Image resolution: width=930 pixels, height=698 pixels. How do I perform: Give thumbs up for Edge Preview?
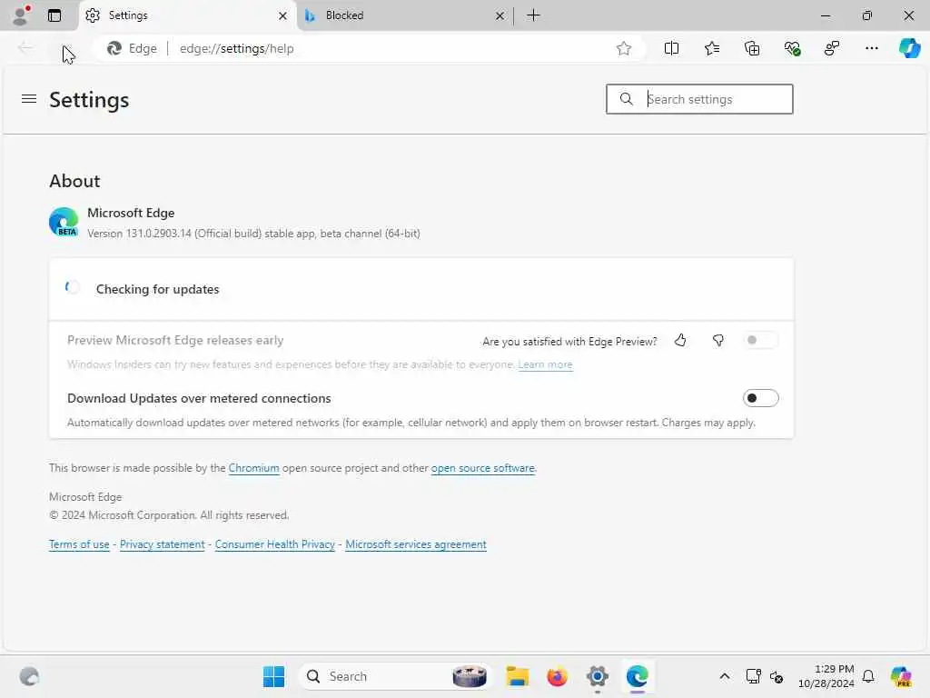coord(680,340)
